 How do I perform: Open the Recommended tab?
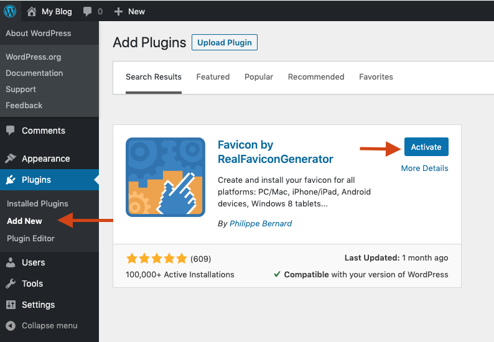coord(316,76)
